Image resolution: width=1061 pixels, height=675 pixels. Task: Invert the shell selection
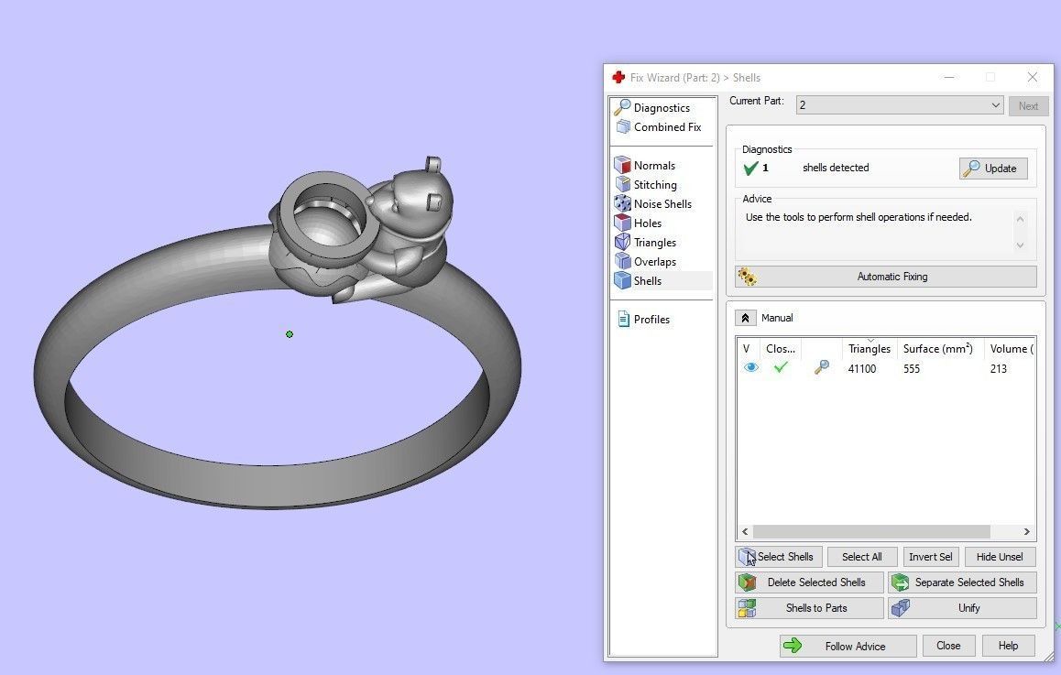(931, 557)
